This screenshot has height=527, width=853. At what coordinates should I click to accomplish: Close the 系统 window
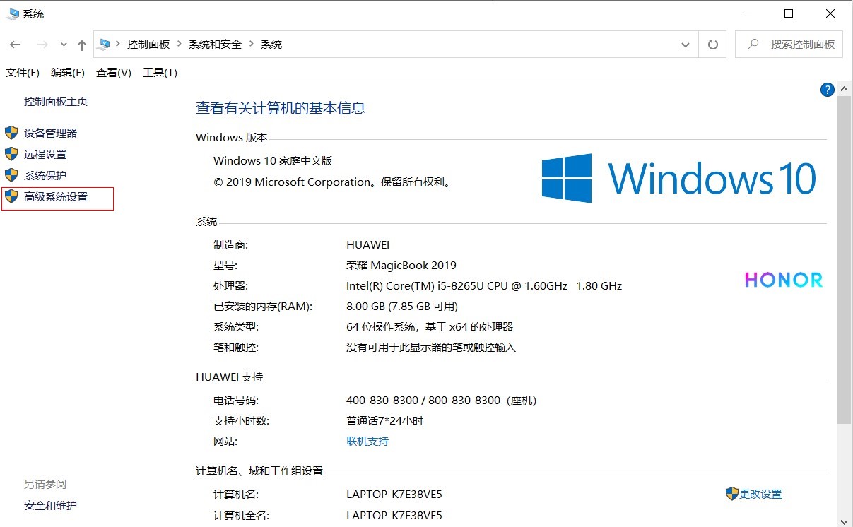pyautogui.click(x=830, y=13)
